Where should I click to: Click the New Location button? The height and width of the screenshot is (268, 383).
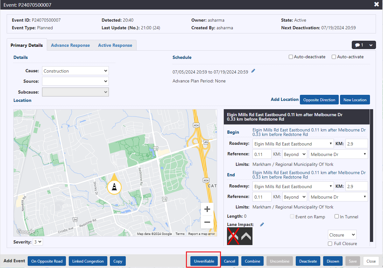coord(355,100)
